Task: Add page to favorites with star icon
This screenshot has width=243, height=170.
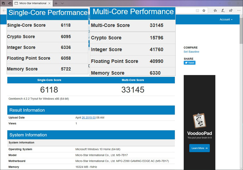Action: click(204, 10)
